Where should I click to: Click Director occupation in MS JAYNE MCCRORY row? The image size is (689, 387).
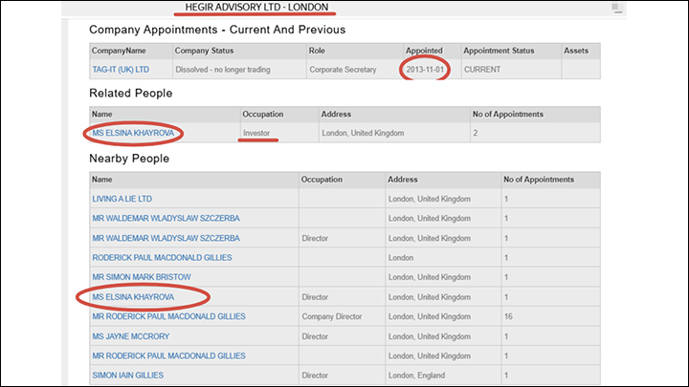315,336
